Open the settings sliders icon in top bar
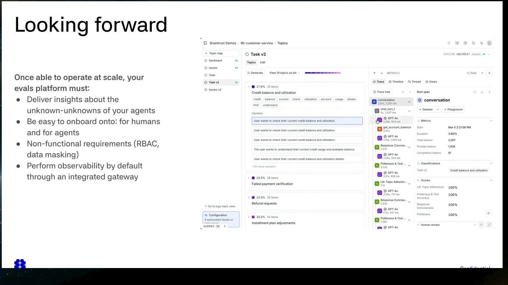 [482, 43]
